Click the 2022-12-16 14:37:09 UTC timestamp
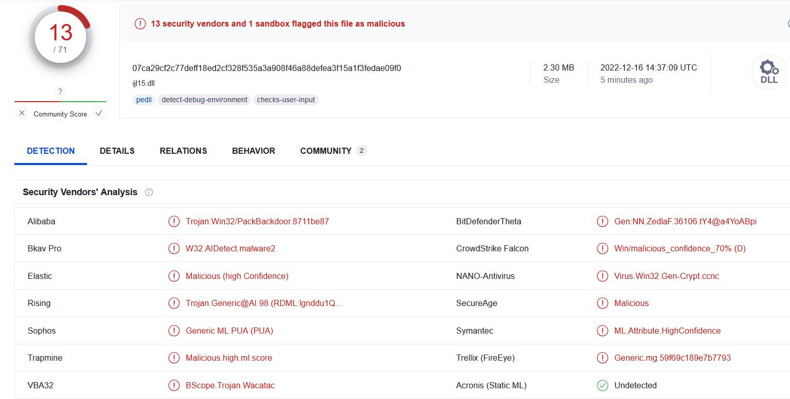Image resolution: width=790 pixels, height=399 pixels. [x=649, y=67]
